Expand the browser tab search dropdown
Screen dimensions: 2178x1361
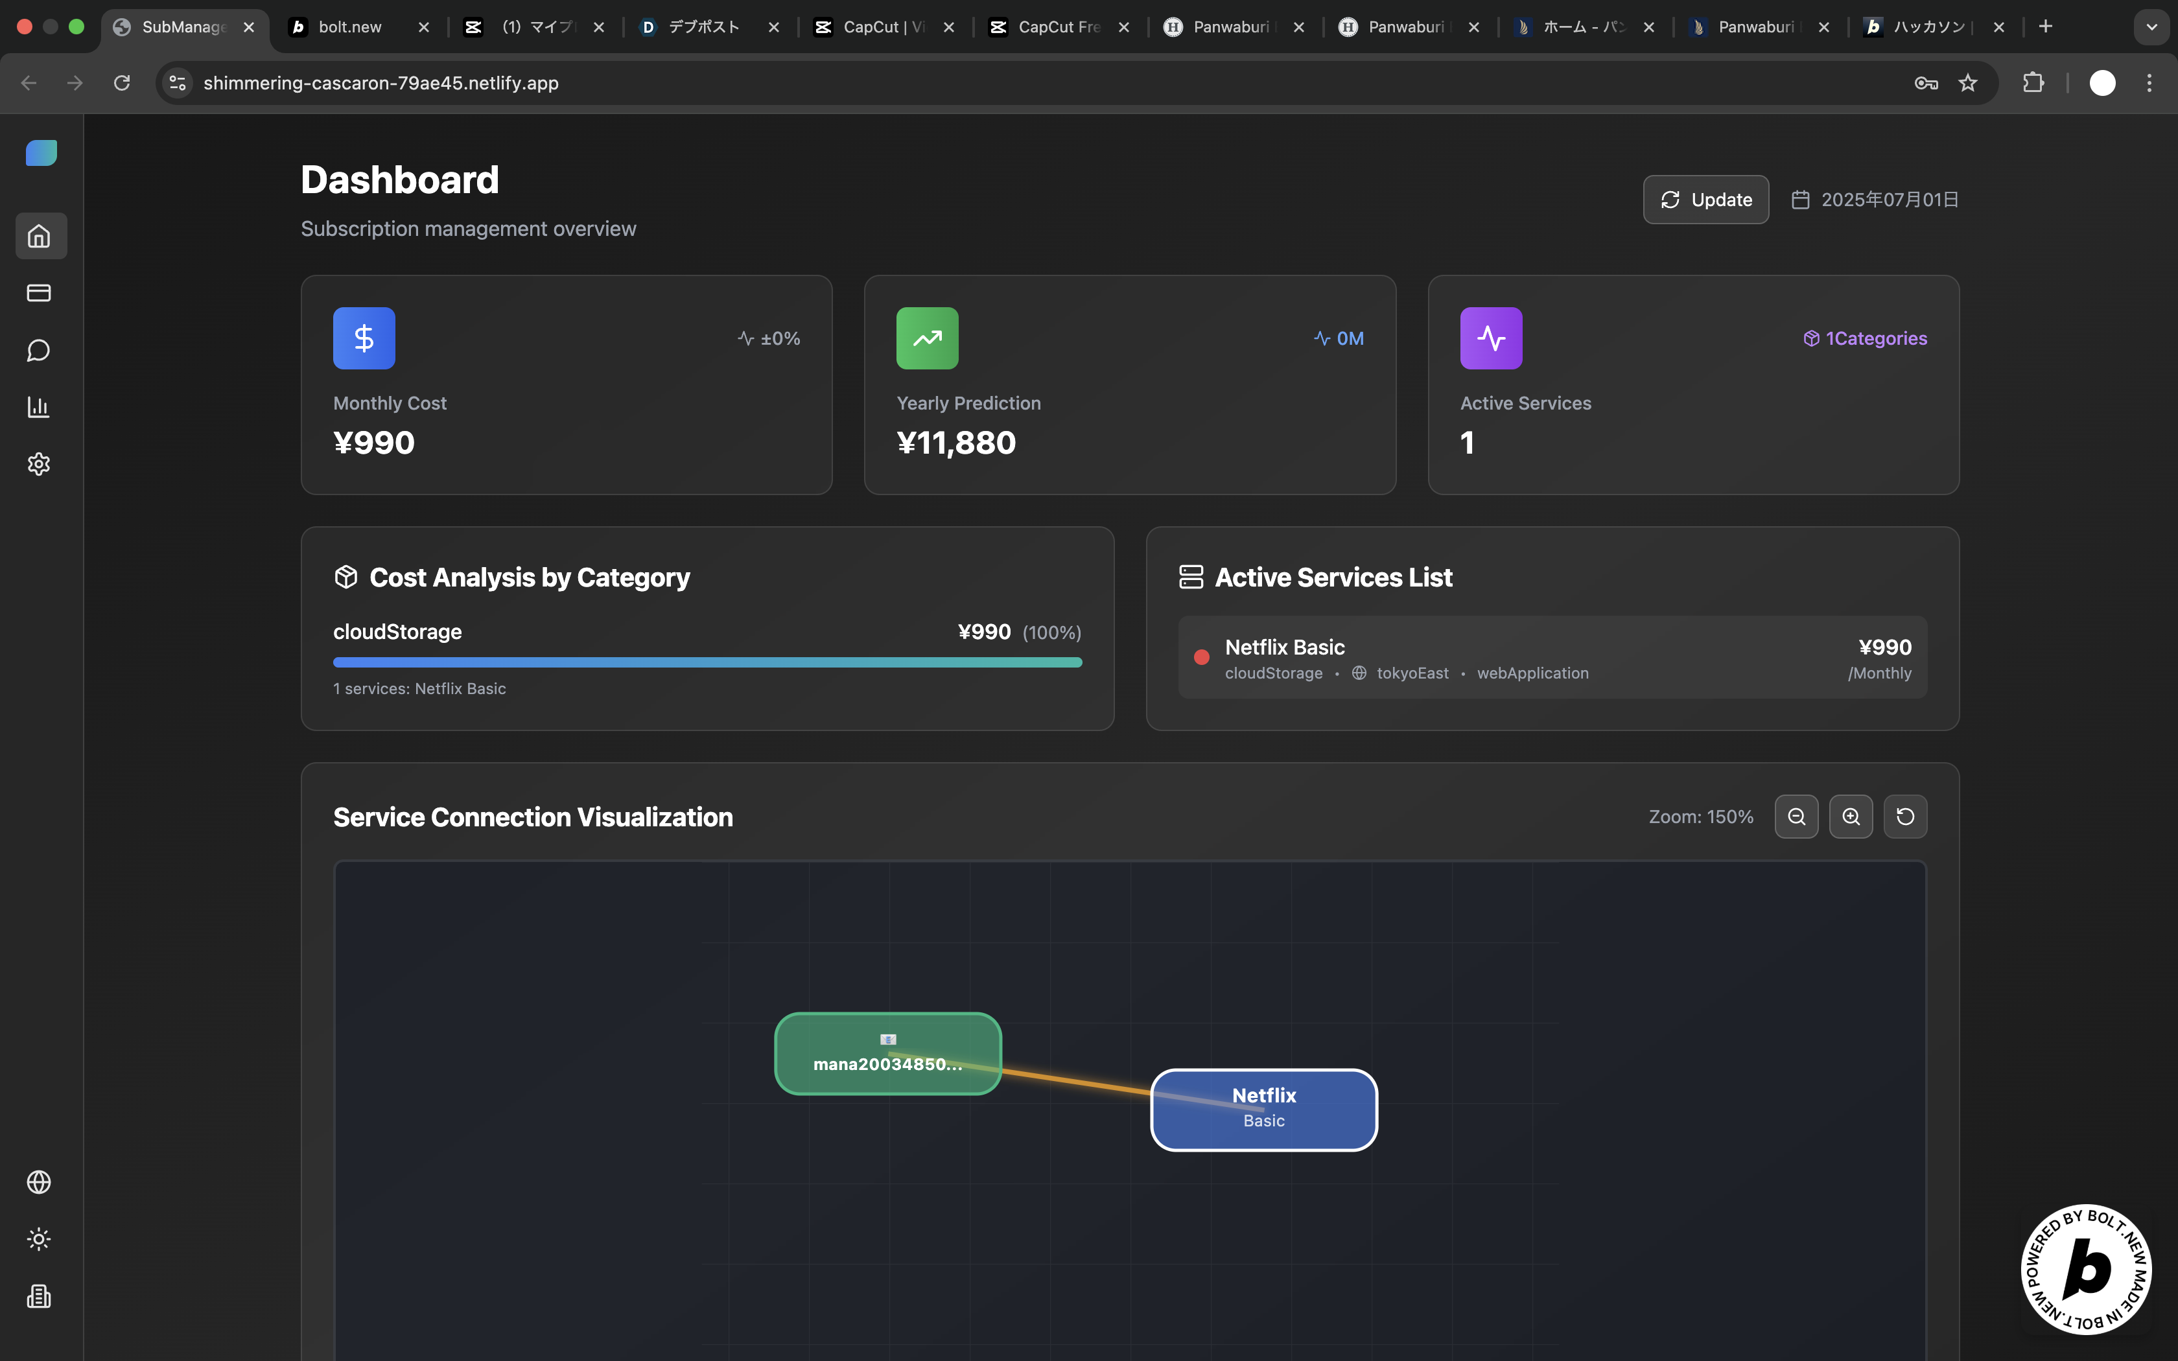(2151, 27)
